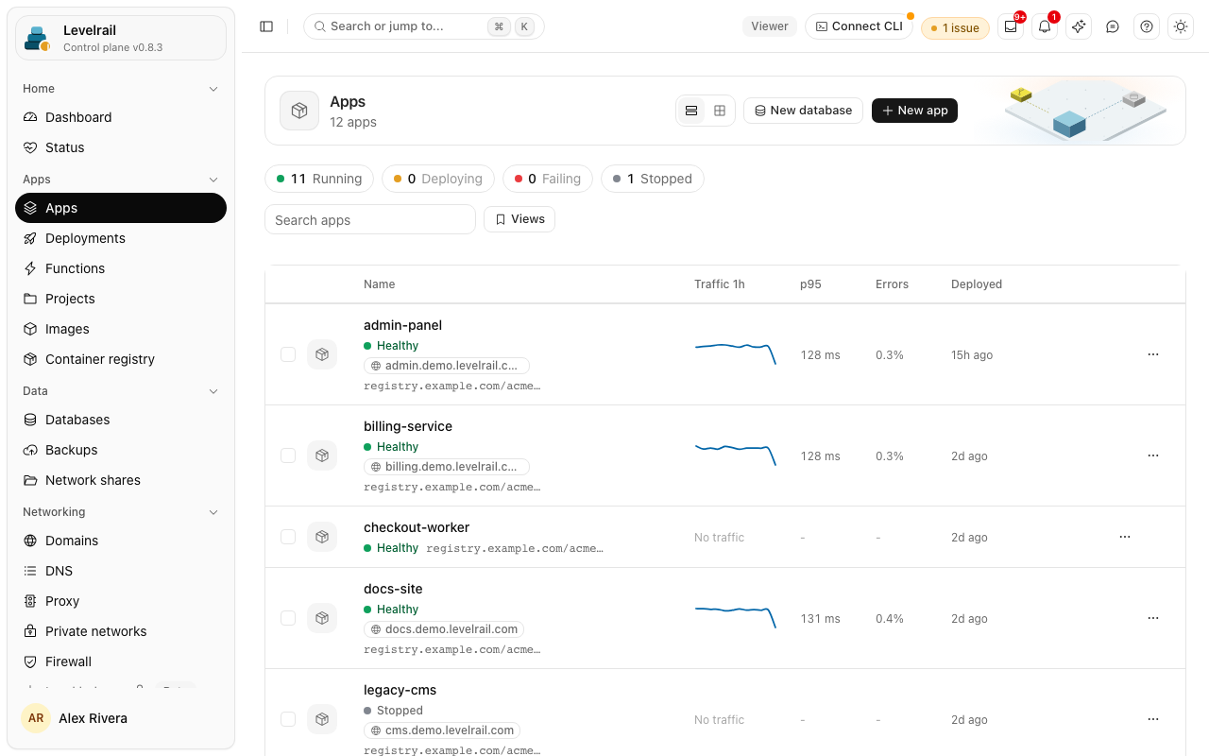Click the Levelrail logo in sidebar

38,38
